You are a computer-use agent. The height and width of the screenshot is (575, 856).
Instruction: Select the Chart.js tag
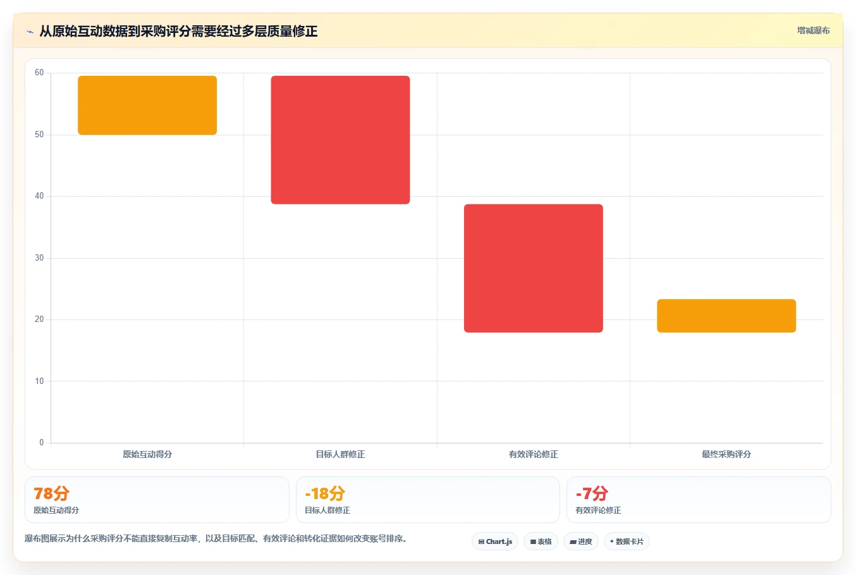click(495, 541)
